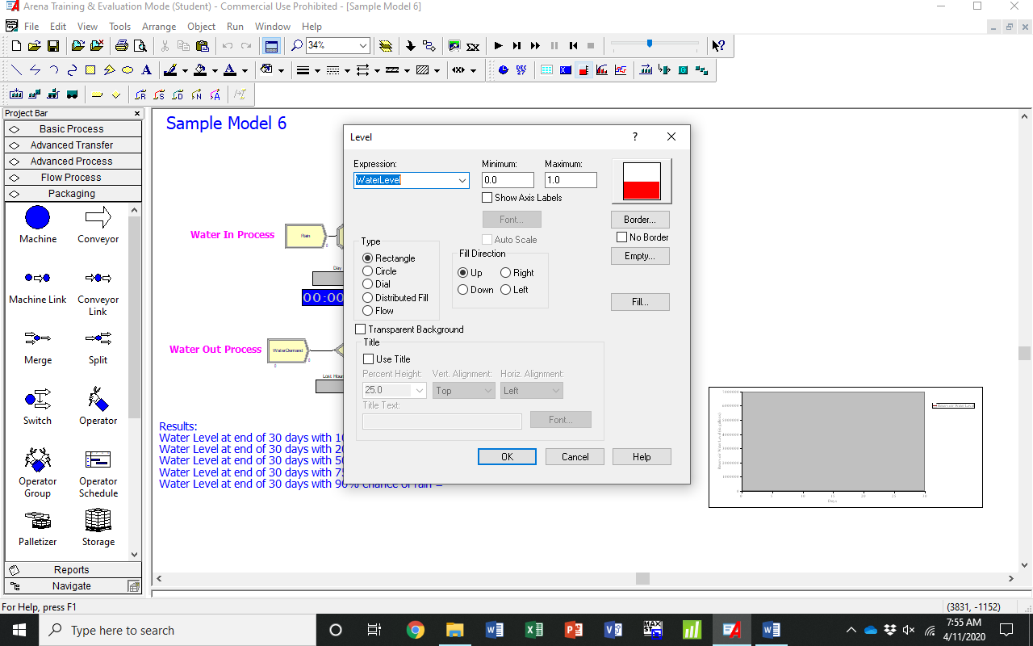Click the Border... button

point(640,220)
